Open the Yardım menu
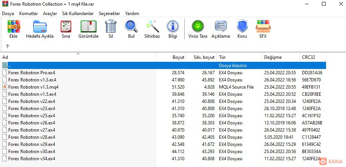 [132, 14]
